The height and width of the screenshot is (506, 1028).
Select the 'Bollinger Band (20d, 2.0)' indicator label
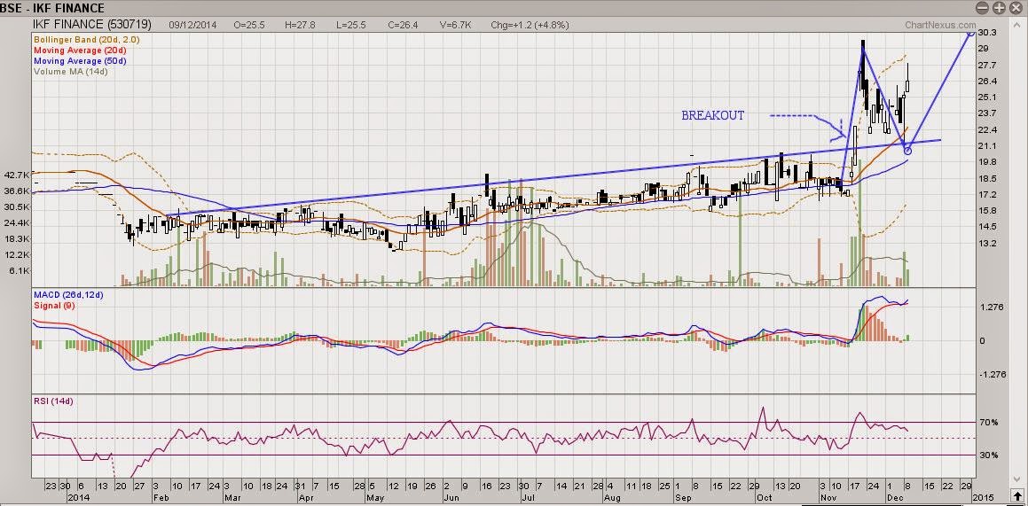click(x=86, y=40)
